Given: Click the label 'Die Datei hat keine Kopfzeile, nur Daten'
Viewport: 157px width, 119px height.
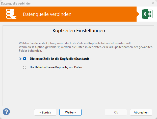Looking at the screenshot, I should (56, 67).
